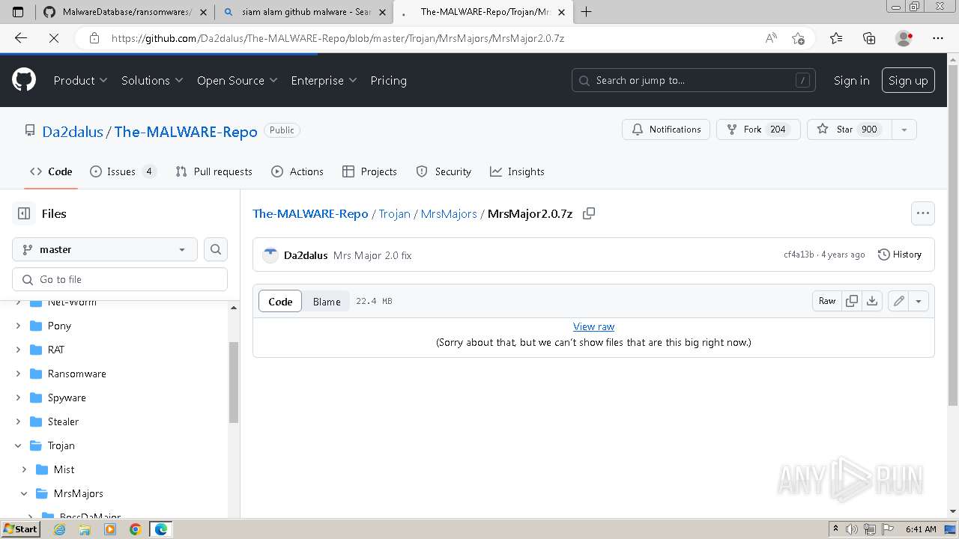Expand the Spyware folder
The image size is (959, 539).
[18, 398]
